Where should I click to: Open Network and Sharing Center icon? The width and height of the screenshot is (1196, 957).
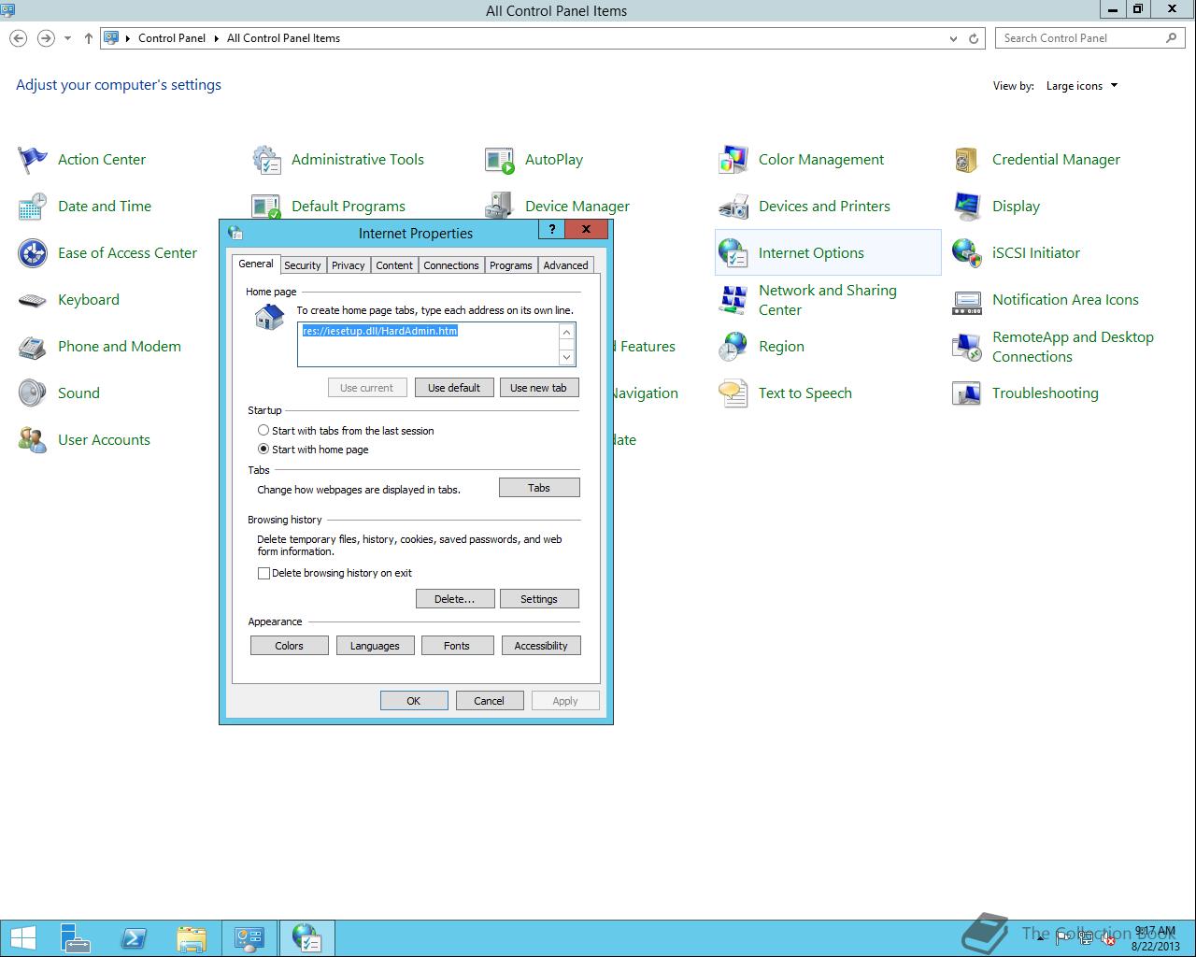tap(733, 300)
